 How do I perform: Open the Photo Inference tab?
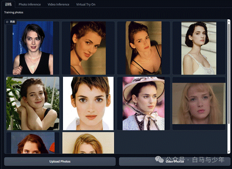pyautogui.click(x=29, y=5)
